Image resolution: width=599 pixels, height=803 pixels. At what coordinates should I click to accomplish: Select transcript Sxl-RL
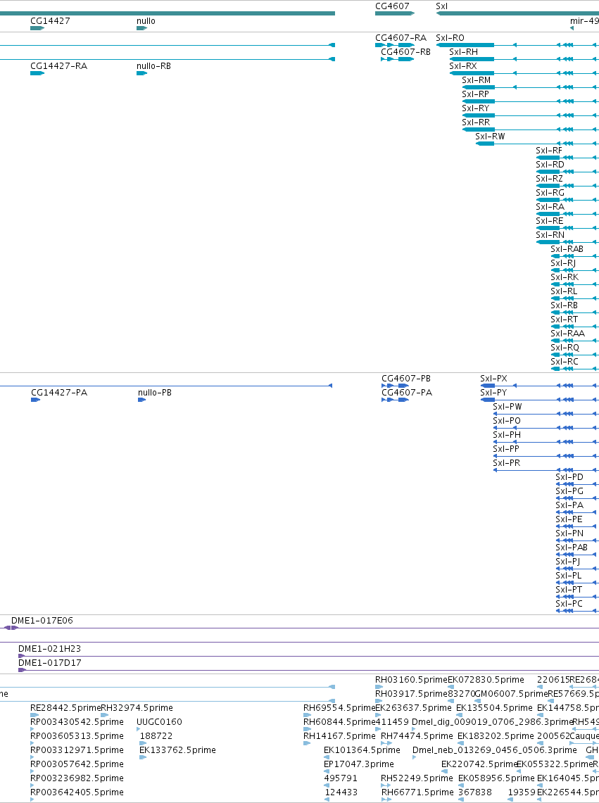point(564,291)
